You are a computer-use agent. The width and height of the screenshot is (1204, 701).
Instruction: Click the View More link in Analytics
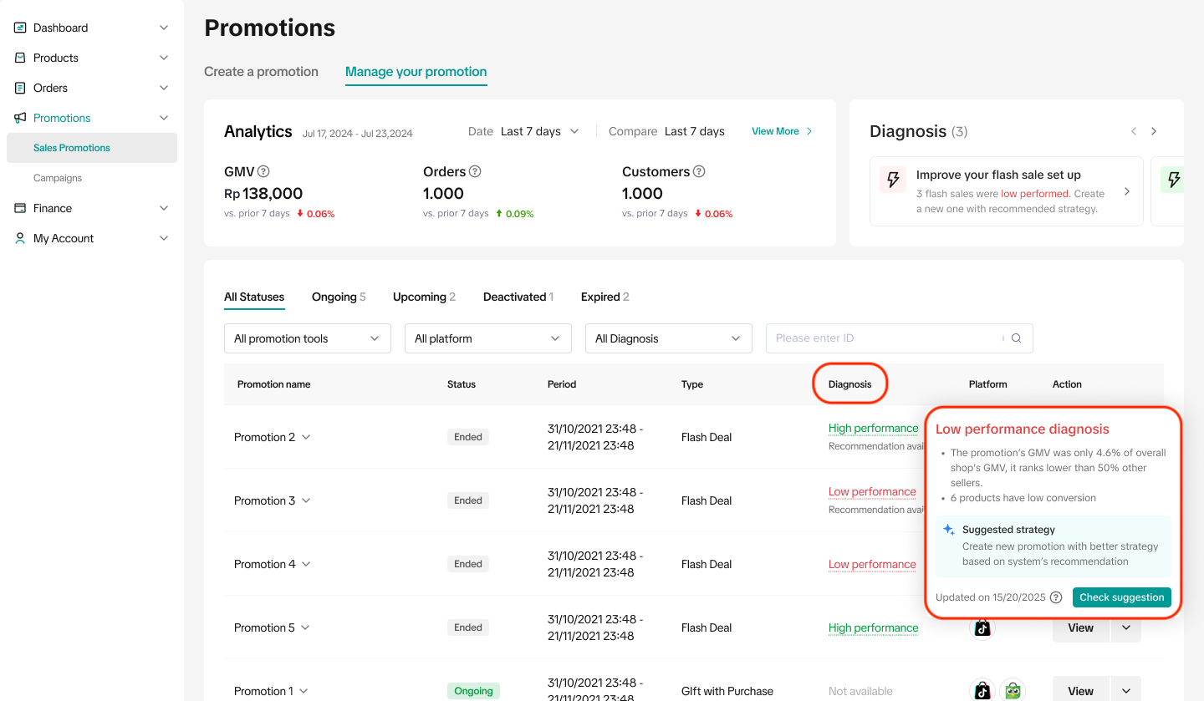[781, 131]
